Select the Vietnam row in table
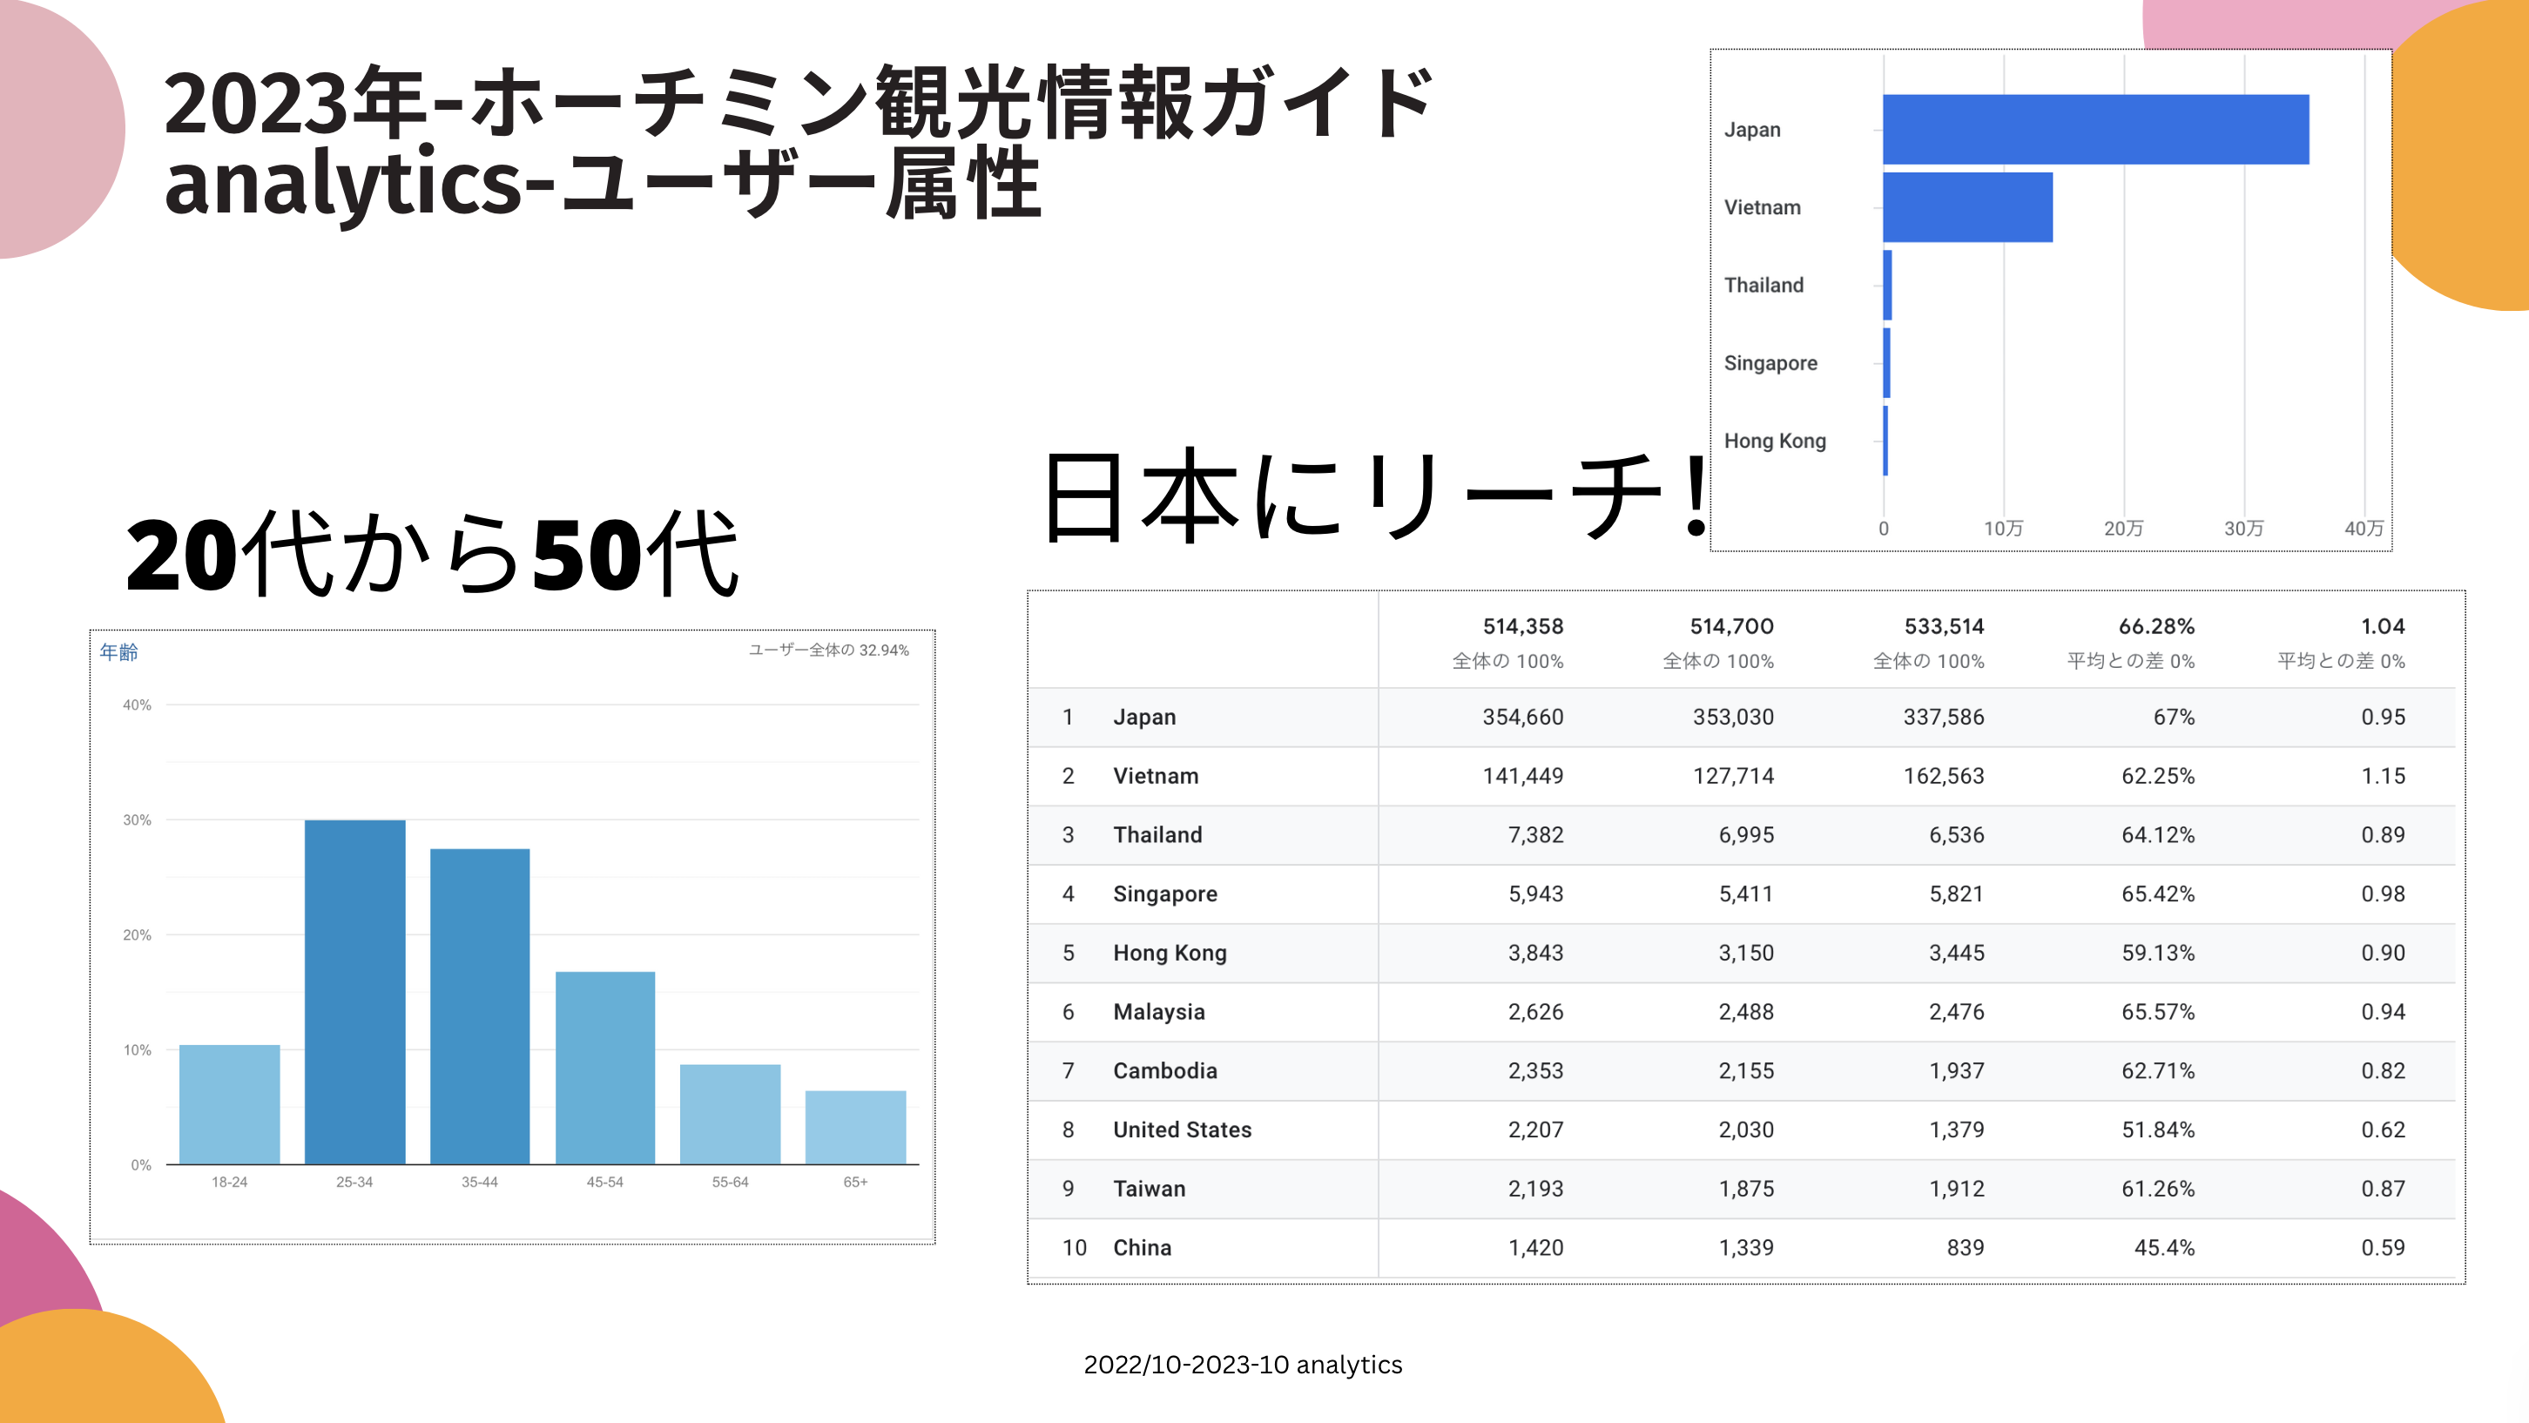The height and width of the screenshot is (1423, 2529). click(1156, 776)
